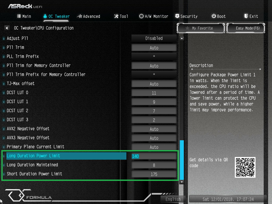Open the Exit tab
Viewport: 272px width, 204px height.
(x=251, y=16)
